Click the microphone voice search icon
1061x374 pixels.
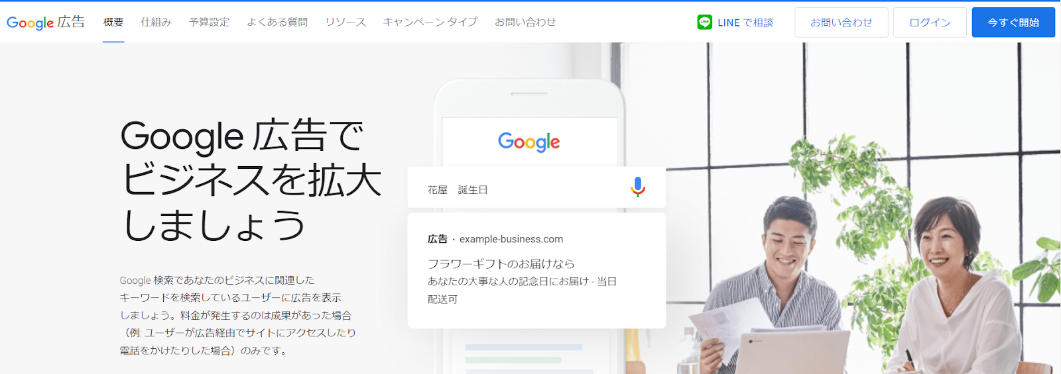[x=638, y=187]
